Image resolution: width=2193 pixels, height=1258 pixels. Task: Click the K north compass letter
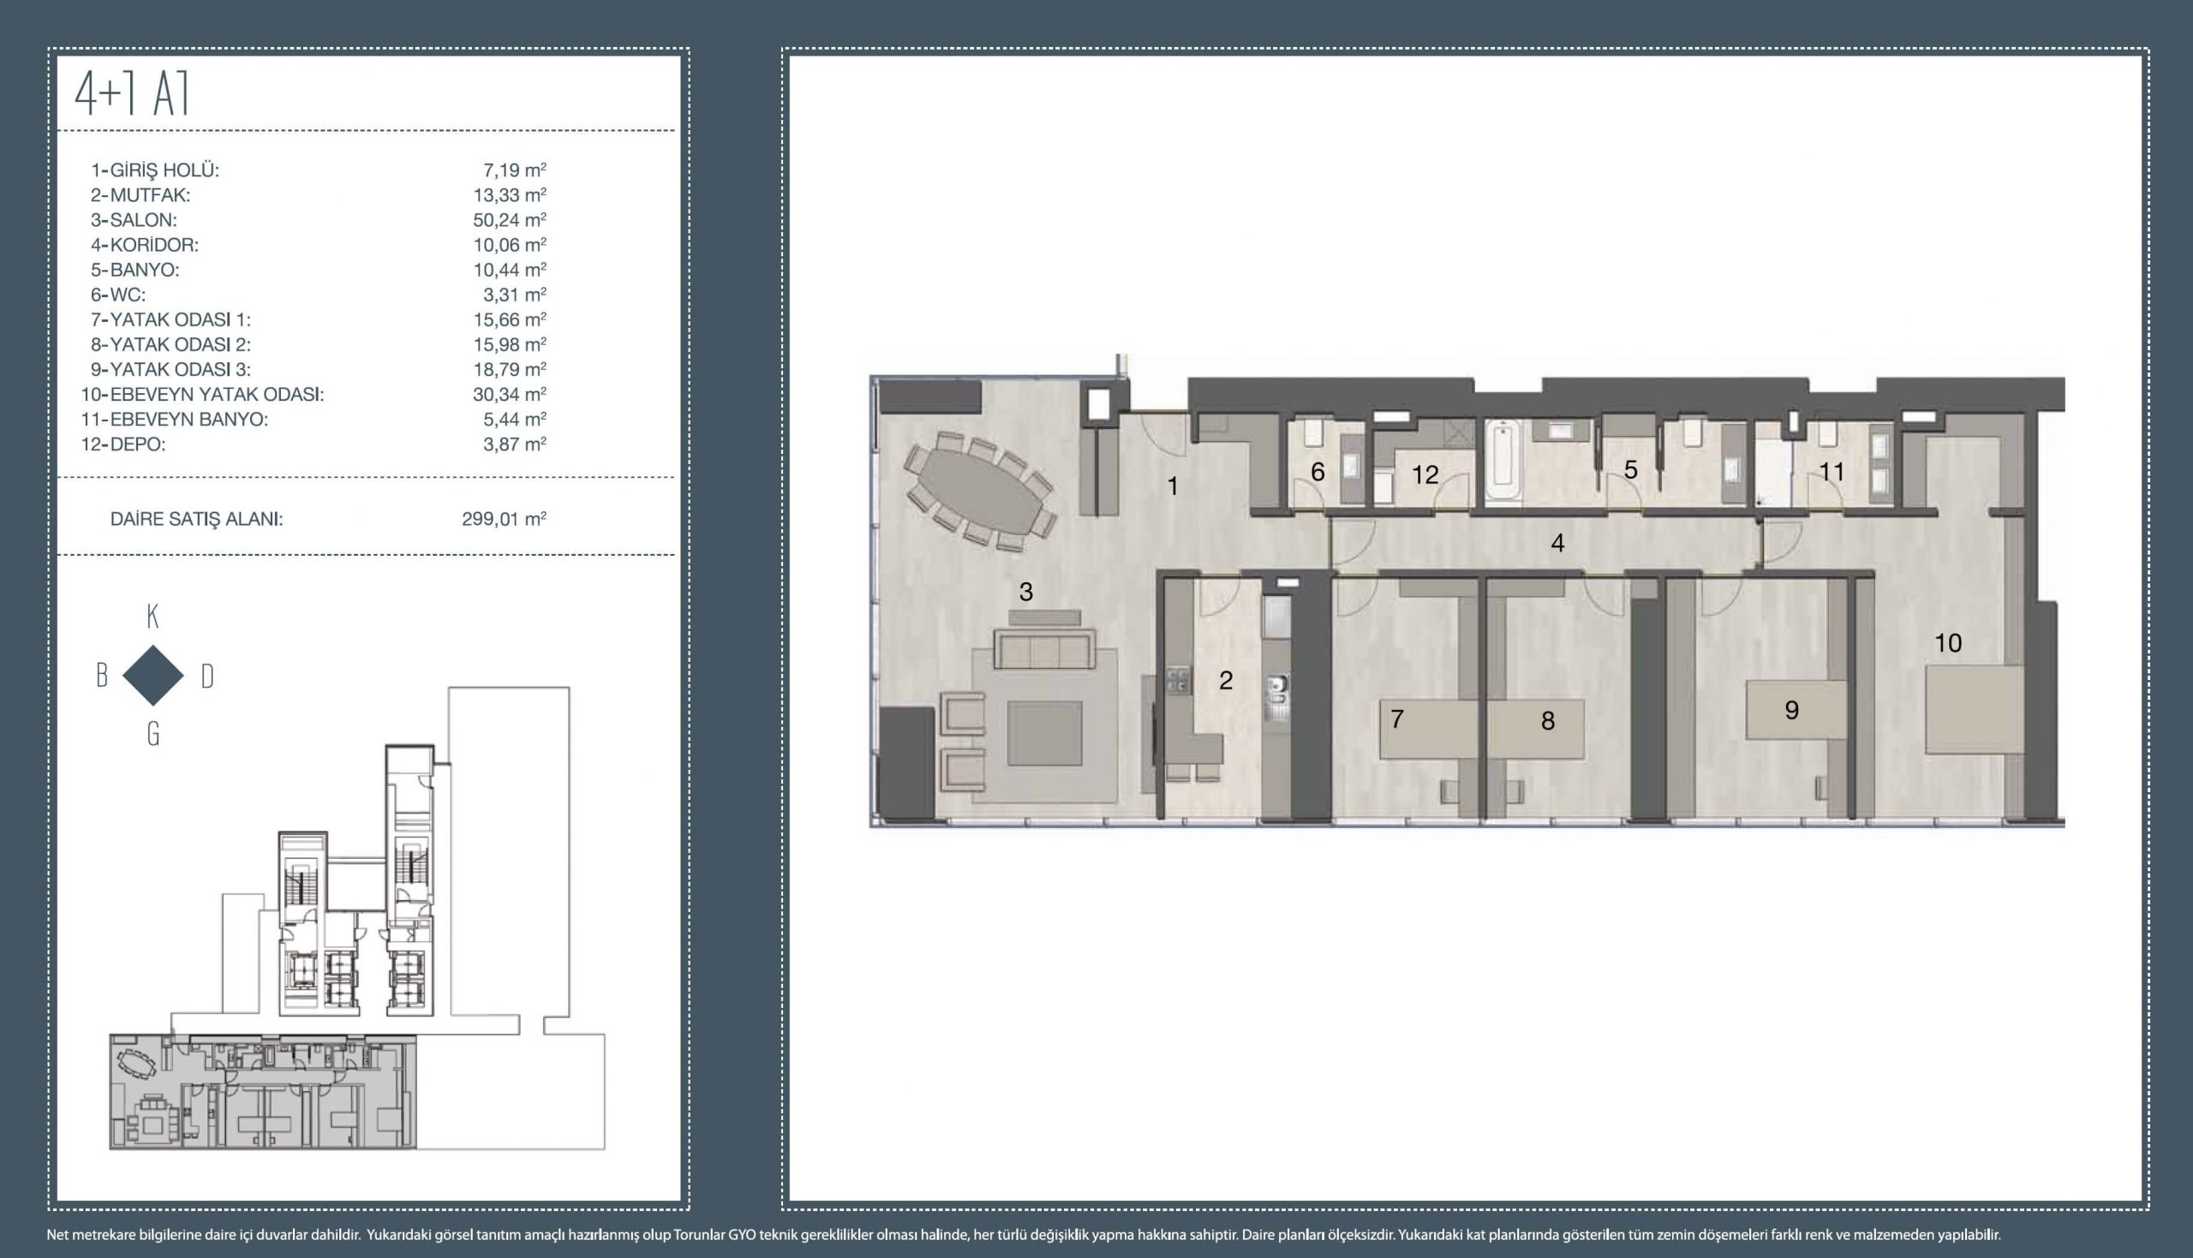tap(153, 617)
